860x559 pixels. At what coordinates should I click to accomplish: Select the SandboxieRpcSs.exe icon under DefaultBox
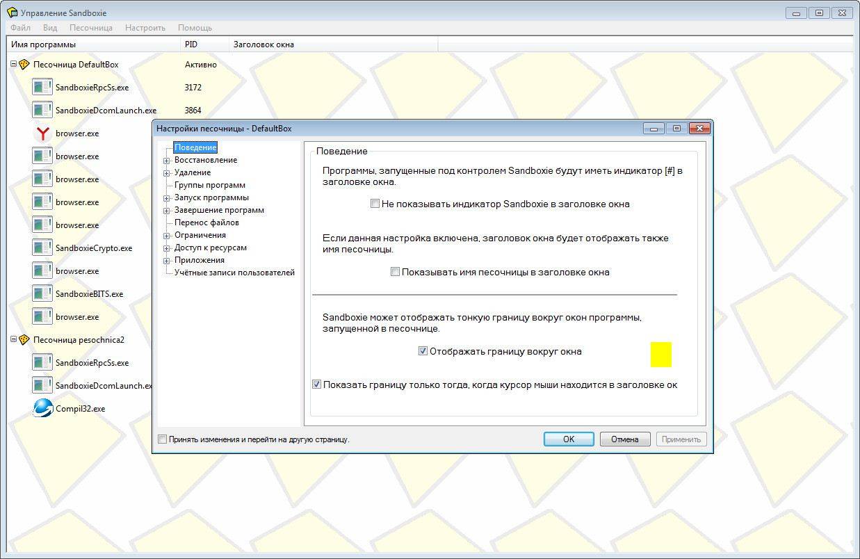42,88
